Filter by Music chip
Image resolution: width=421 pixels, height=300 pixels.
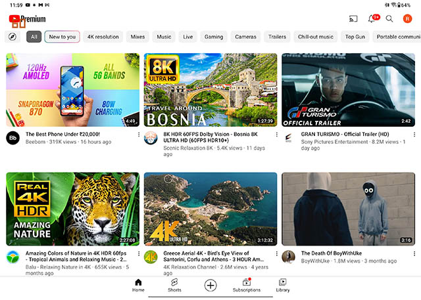(164, 37)
